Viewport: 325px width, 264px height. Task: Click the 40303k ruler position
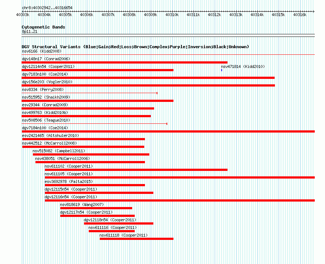[x=23, y=15]
